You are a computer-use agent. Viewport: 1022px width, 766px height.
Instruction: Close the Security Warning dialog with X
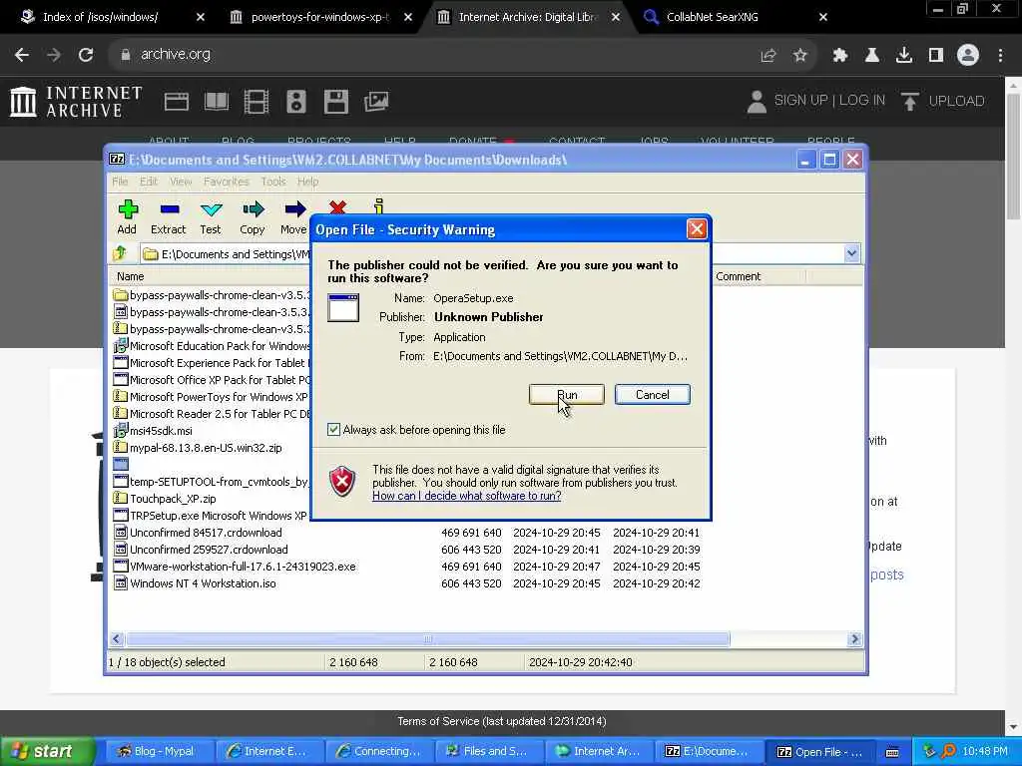(697, 229)
